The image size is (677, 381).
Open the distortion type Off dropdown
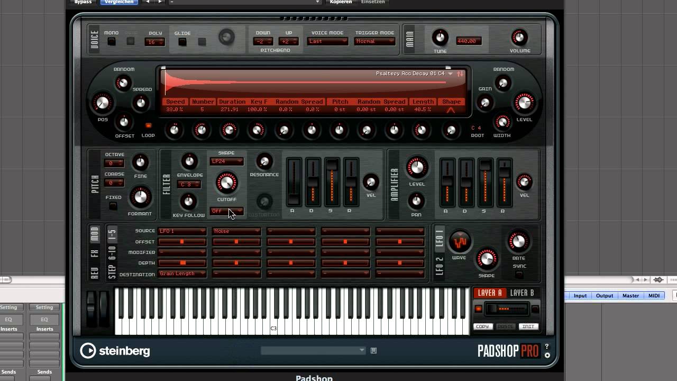click(227, 211)
